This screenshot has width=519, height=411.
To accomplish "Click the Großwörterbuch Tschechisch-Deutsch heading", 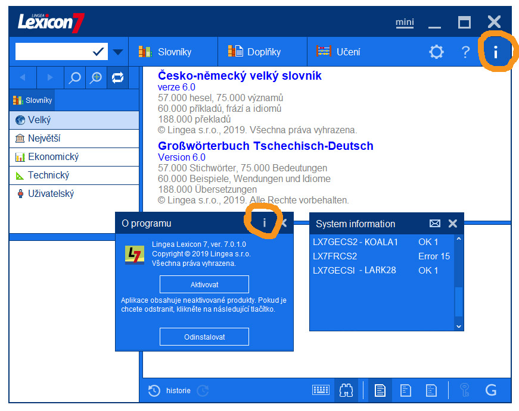I will pyautogui.click(x=265, y=146).
